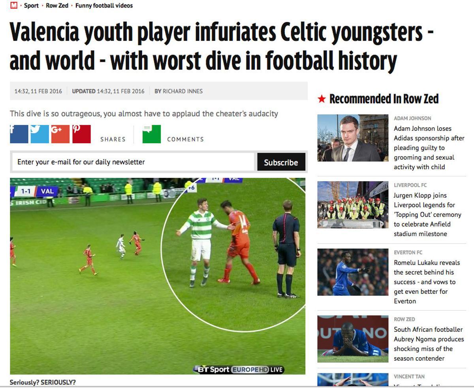Click the Mirror logo icon in breadcrumb
This screenshot has height=388, width=474.
coord(14,6)
